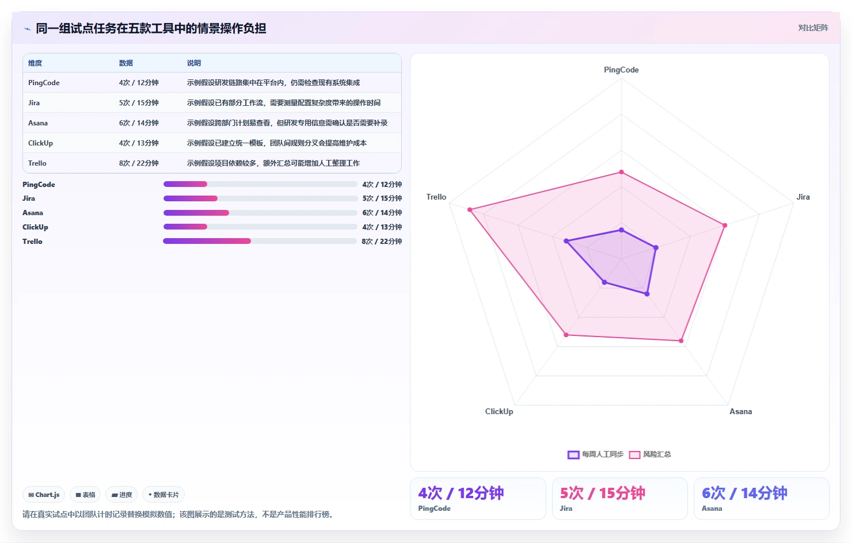The width and height of the screenshot is (852, 543).
Task: Click the PingCode label beside the progress bars
Action: (39, 185)
